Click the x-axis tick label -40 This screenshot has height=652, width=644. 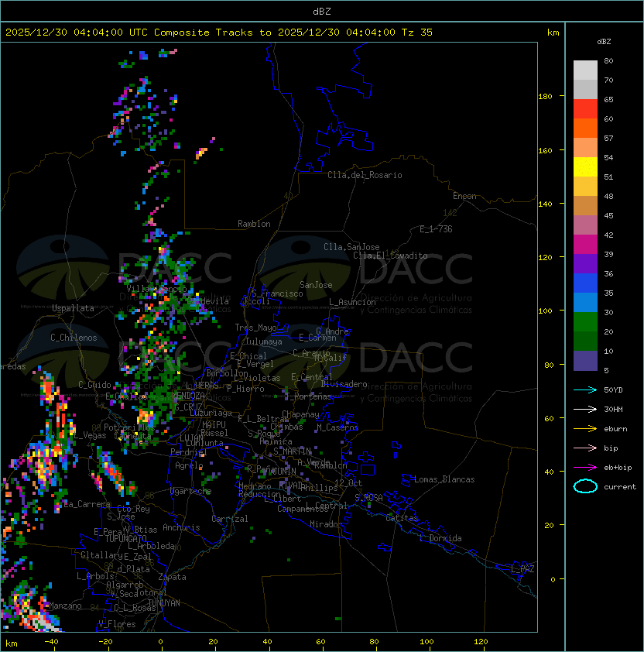point(51,642)
